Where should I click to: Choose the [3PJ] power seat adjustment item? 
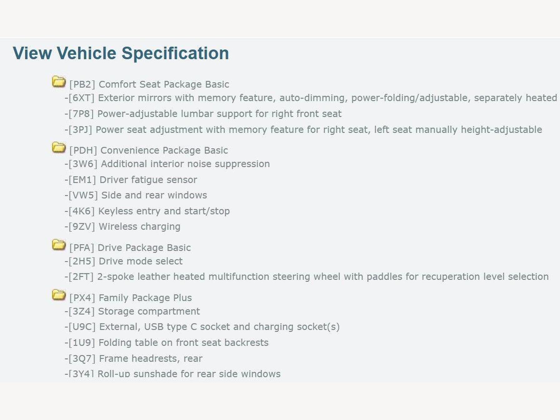tap(303, 130)
